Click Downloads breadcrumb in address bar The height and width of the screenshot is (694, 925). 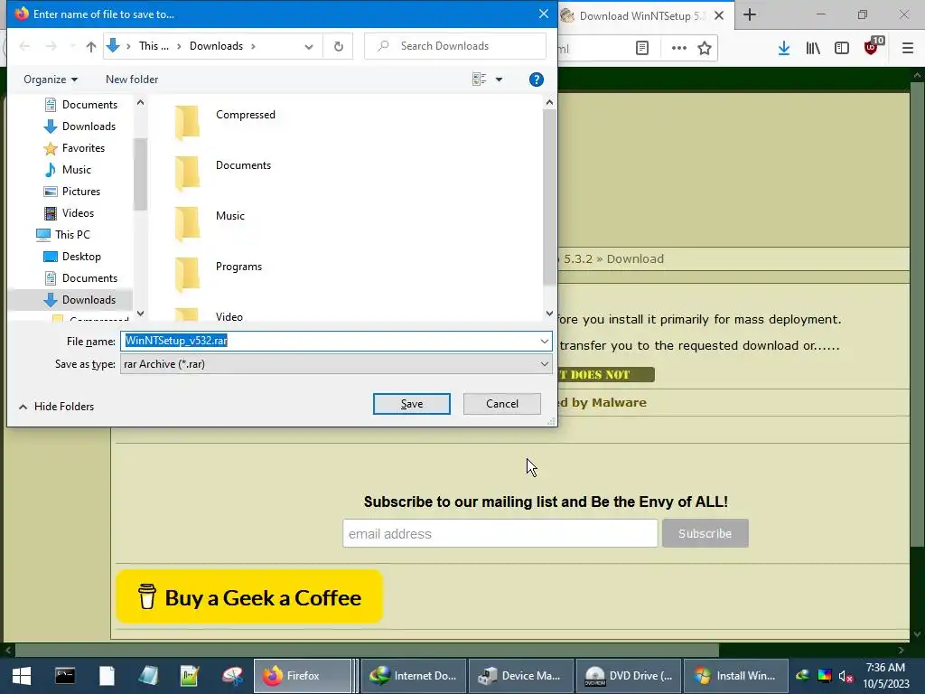[216, 46]
